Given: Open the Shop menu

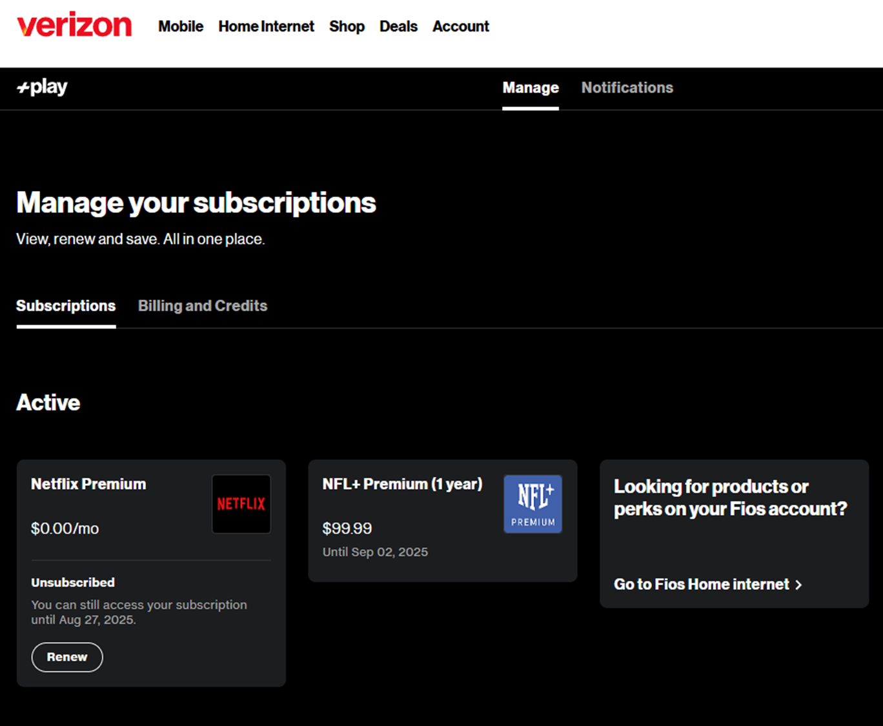Looking at the screenshot, I should (347, 26).
